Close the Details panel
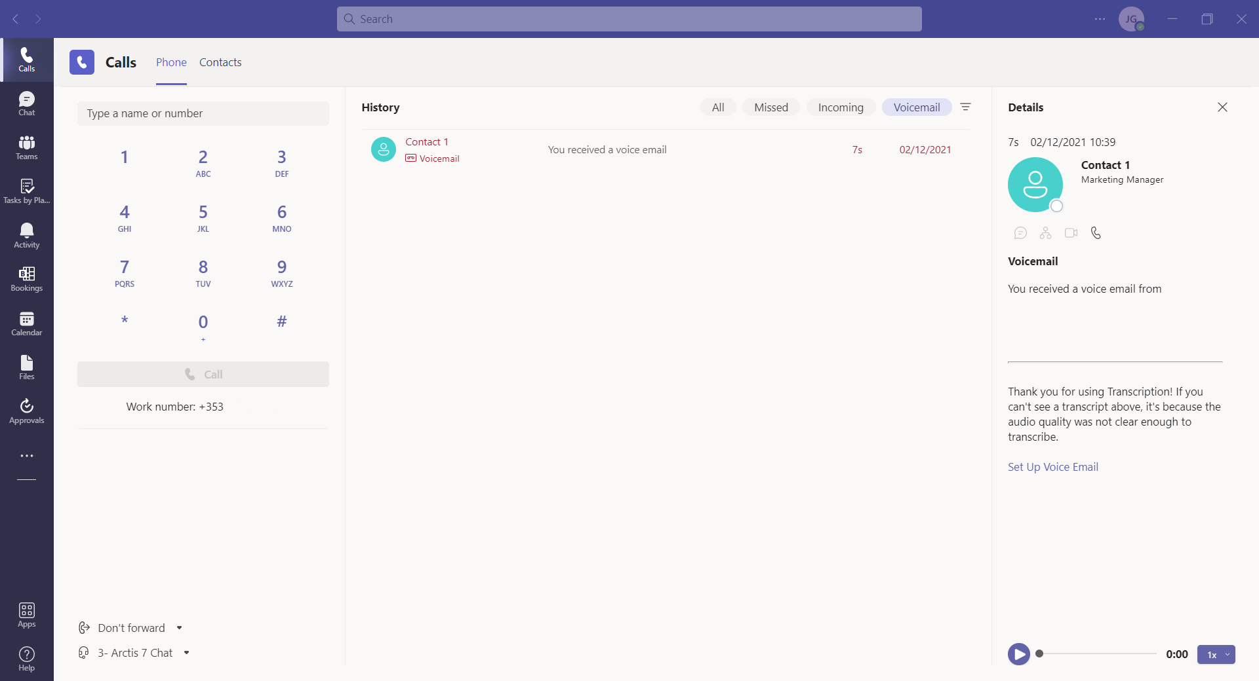This screenshot has height=681, width=1259. 1222,107
